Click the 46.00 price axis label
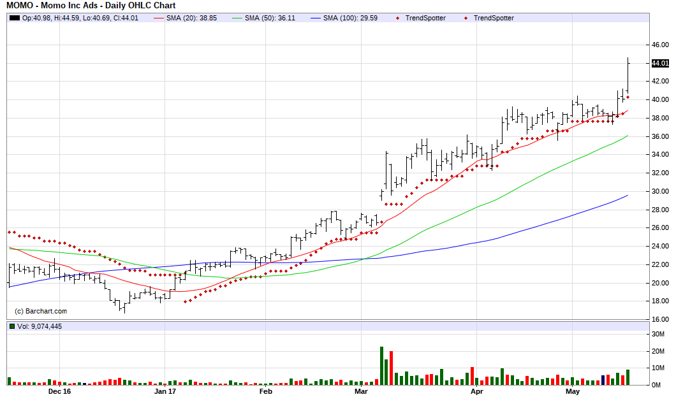The width and height of the screenshot is (676, 411). pos(660,45)
